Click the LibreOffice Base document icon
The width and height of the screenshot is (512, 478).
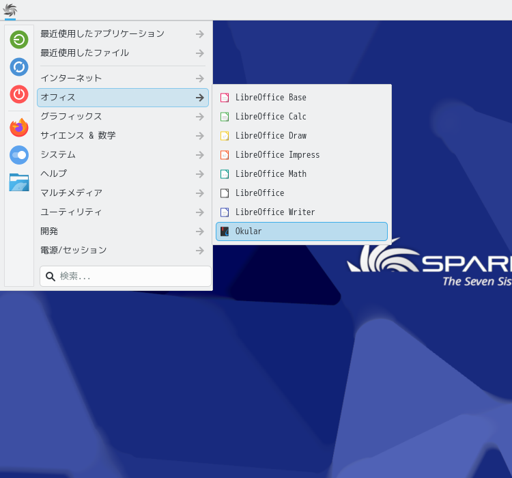(x=225, y=98)
